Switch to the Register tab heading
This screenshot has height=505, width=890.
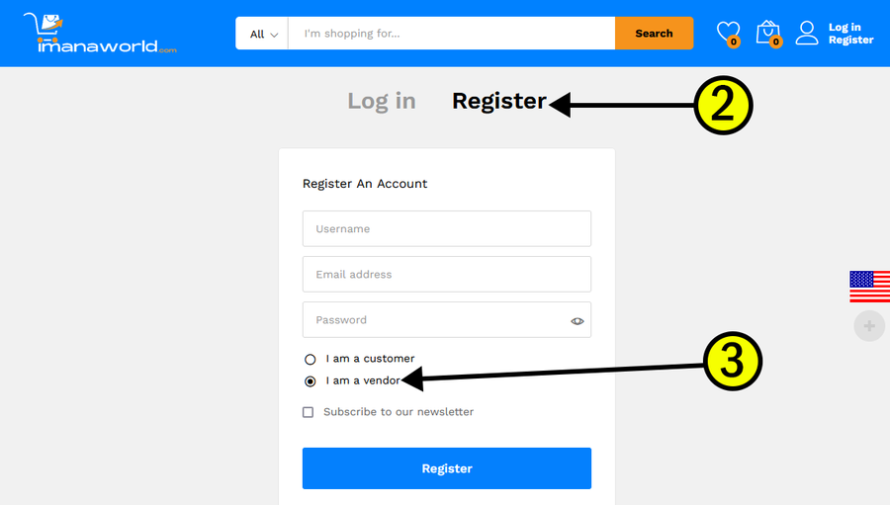pyautogui.click(x=499, y=101)
